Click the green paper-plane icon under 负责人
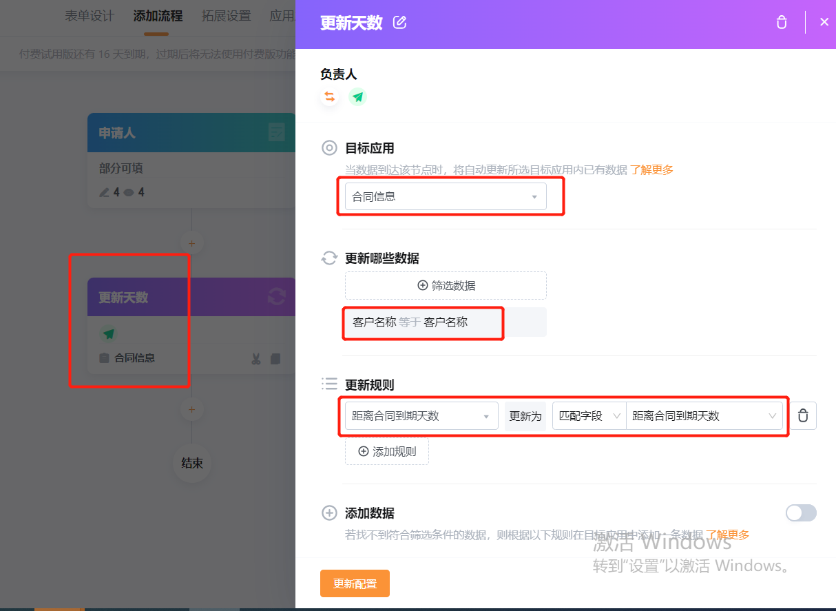Screen dimensions: 836x611 [357, 96]
